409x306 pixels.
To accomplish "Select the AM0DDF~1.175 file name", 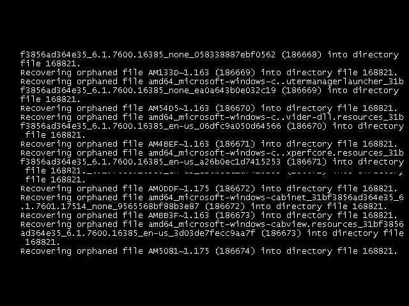I will click(179, 189).
